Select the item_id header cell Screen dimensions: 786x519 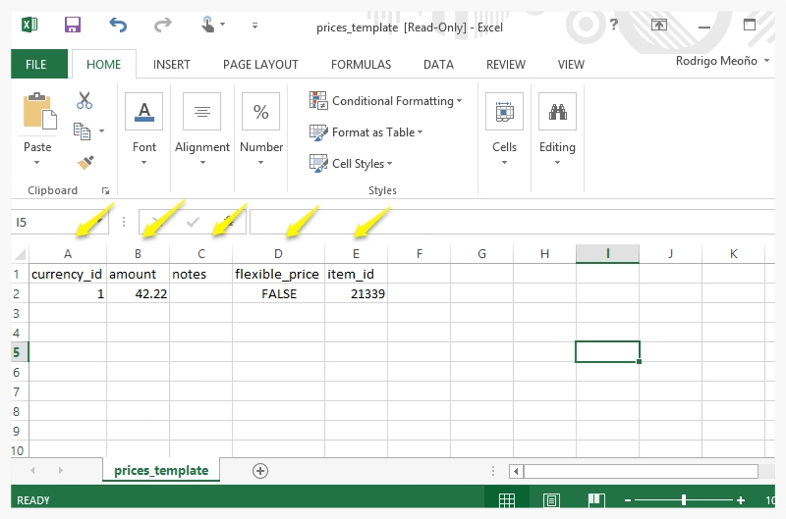356,274
